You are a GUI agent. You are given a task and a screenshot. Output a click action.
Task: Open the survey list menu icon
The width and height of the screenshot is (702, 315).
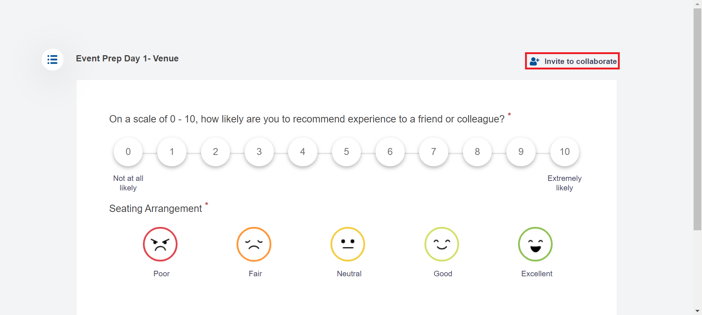pos(52,60)
